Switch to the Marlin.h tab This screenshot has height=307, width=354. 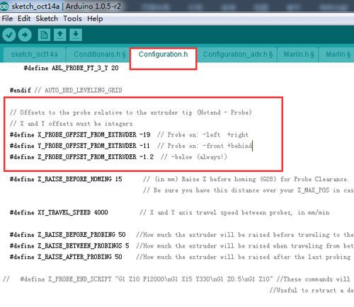[x=298, y=54]
